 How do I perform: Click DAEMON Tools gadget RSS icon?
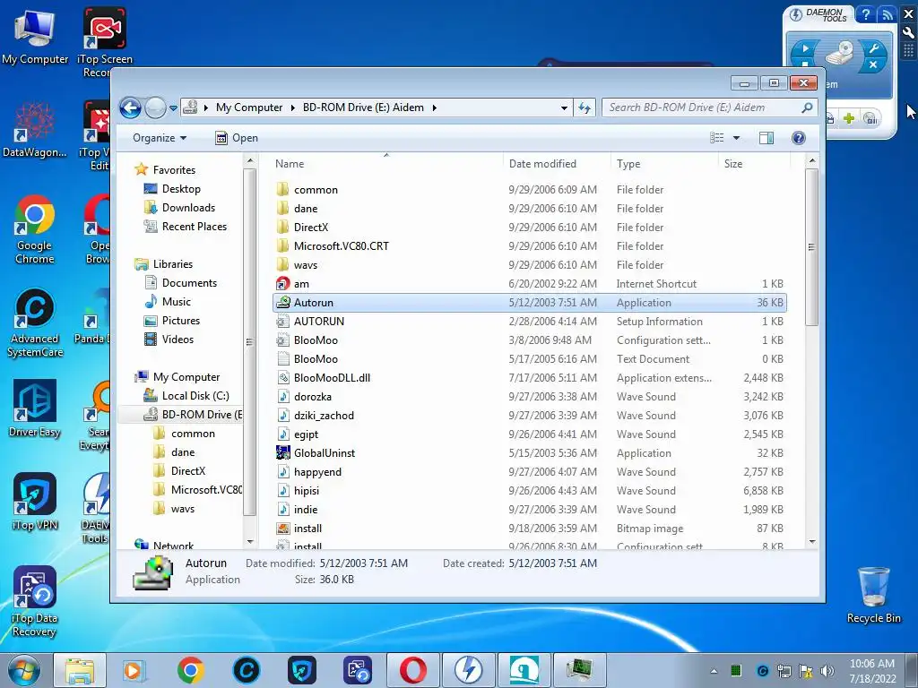click(887, 14)
